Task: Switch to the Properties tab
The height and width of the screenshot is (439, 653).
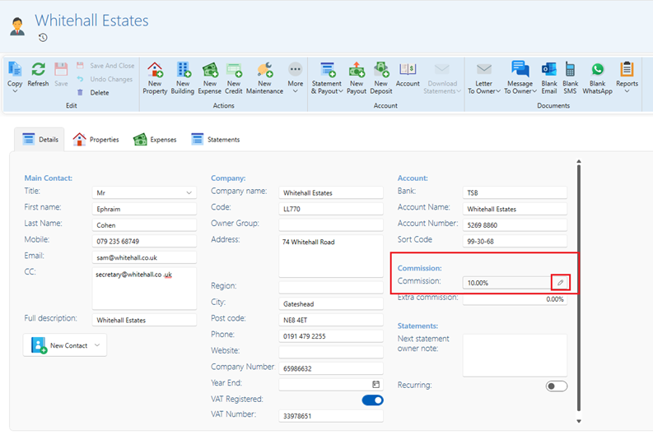Action: (x=96, y=140)
